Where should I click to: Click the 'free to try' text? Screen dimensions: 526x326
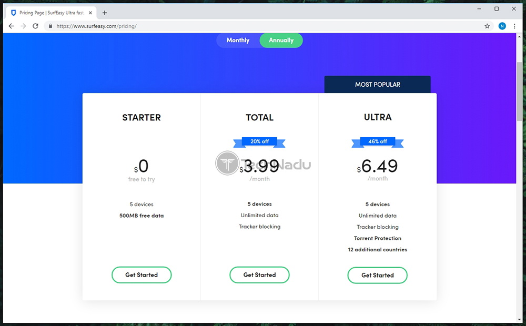click(x=141, y=179)
